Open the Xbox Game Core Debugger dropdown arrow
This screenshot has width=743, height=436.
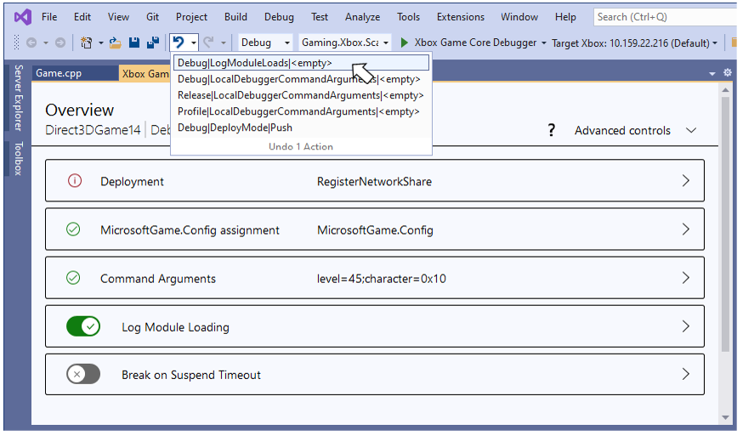pyautogui.click(x=543, y=43)
